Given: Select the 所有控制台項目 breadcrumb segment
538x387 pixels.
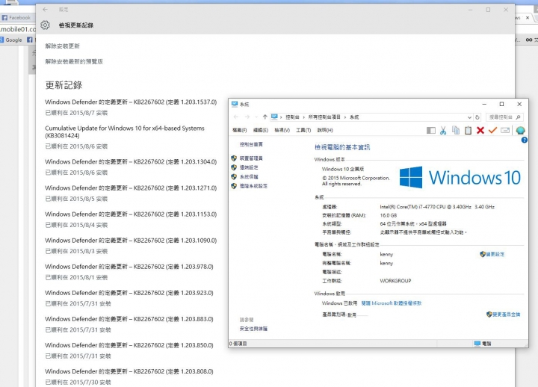Looking at the screenshot, I should (324, 117).
